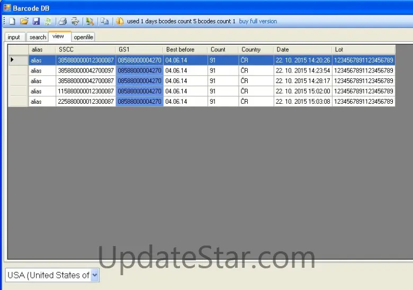Print using the printer icon
The width and height of the screenshot is (413, 290).
tap(62, 21)
